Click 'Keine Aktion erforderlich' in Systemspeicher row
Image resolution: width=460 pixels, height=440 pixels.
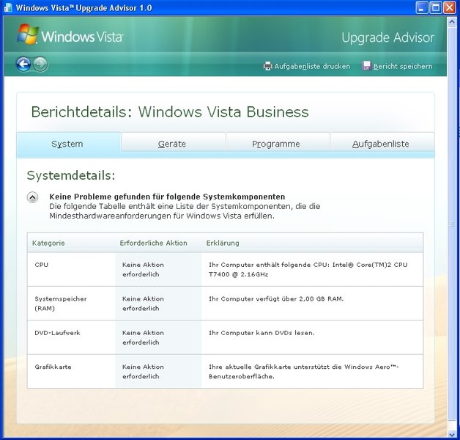pyautogui.click(x=143, y=304)
